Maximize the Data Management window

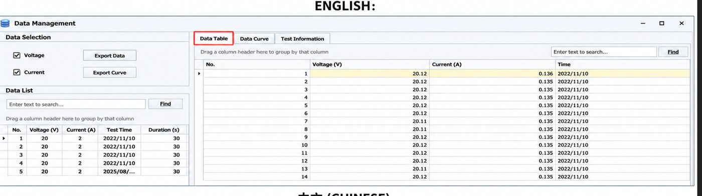tap(662, 23)
